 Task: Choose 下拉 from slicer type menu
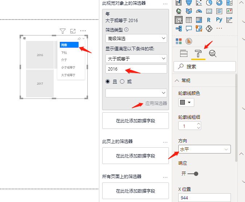[x=64, y=52]
